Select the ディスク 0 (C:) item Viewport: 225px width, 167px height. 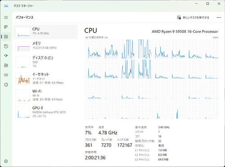tap(45, 62)
